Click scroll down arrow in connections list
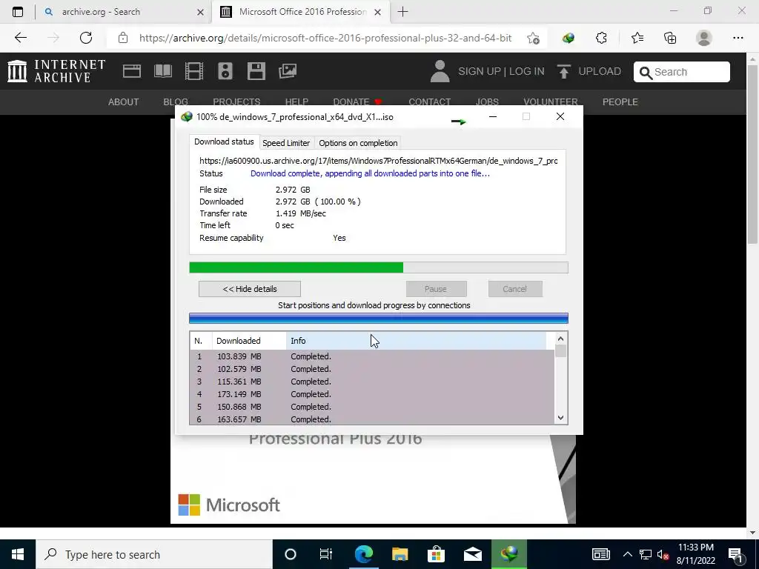This screenshot has height=569, width=759. tap(560, 418)
